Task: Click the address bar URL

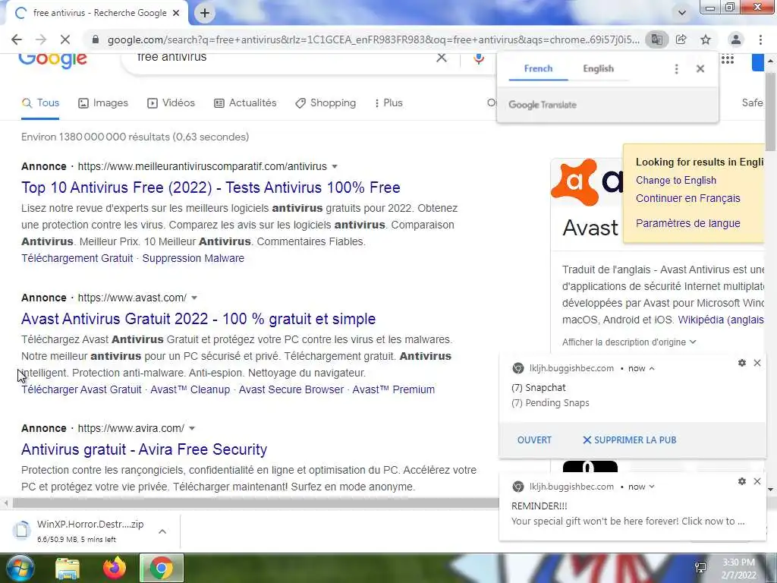Action: tap(373, 39)
